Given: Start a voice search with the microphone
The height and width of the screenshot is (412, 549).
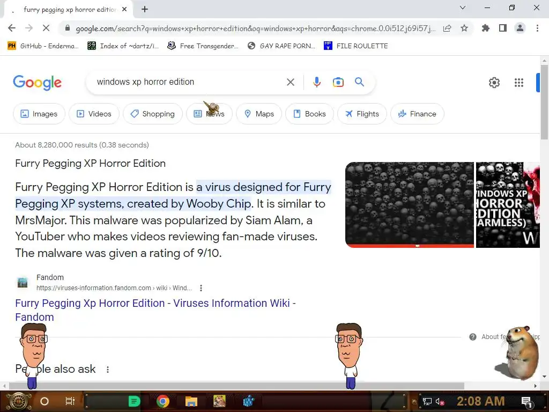Looking at the screenshot, I should pos(316,82).
